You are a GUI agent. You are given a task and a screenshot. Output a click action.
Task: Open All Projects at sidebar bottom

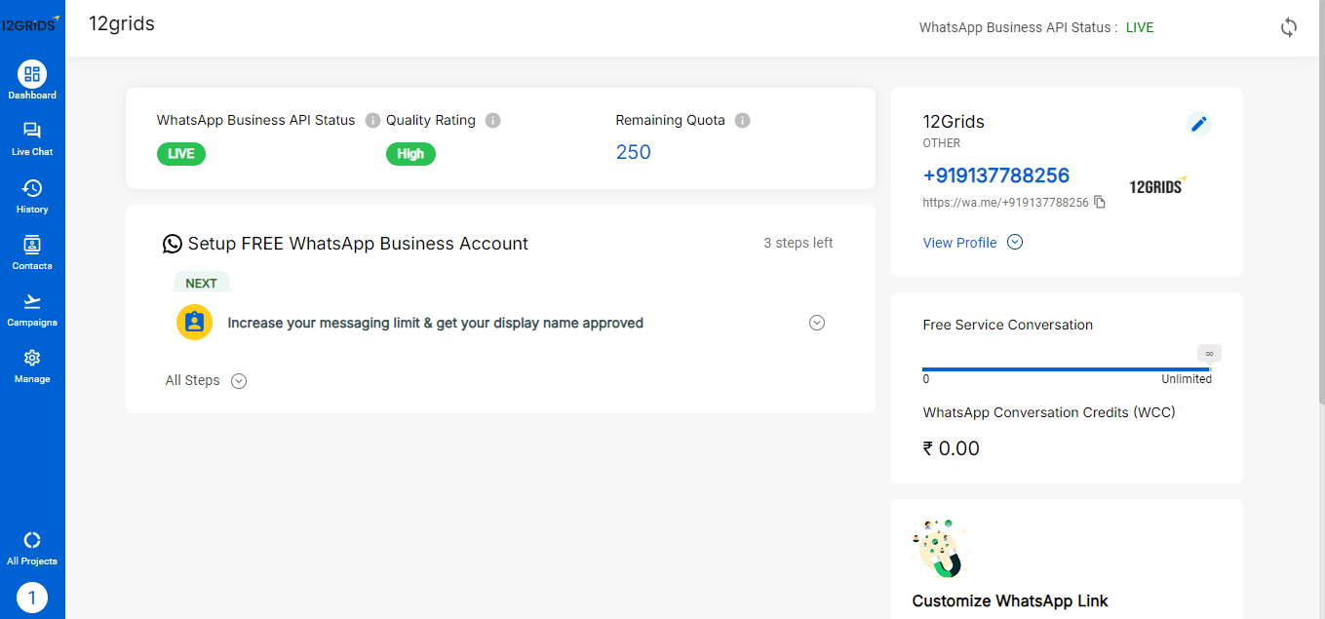[x=32, y=549]
